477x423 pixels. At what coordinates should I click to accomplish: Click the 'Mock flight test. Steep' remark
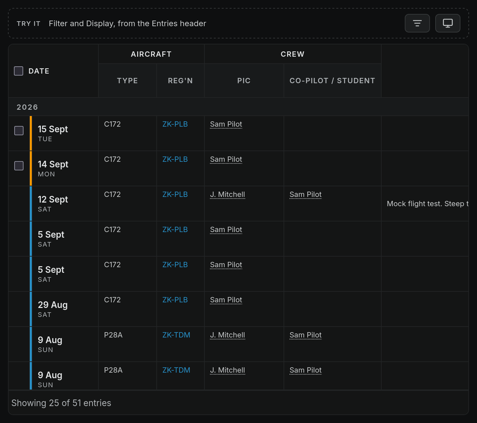tap(428, 204)
